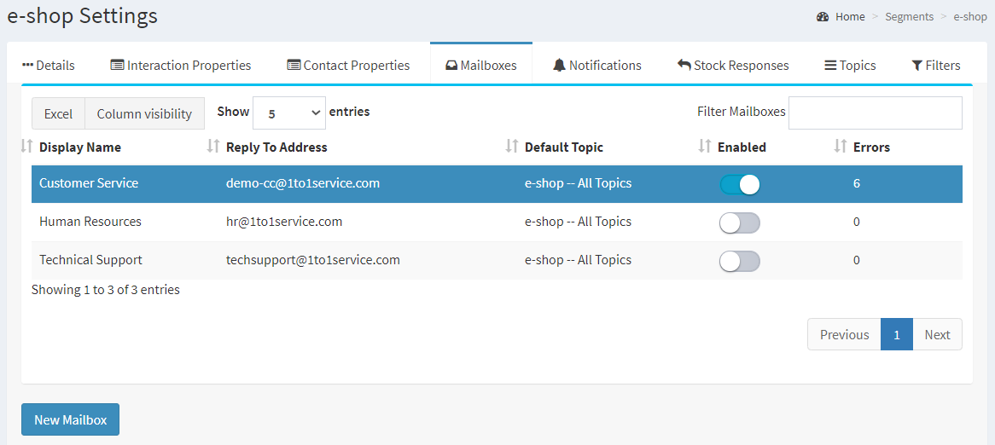Viewport: 995px width, 445px height.
Task: Sort by Enabled column arrows icon
Action: click(x=704, y=147)
